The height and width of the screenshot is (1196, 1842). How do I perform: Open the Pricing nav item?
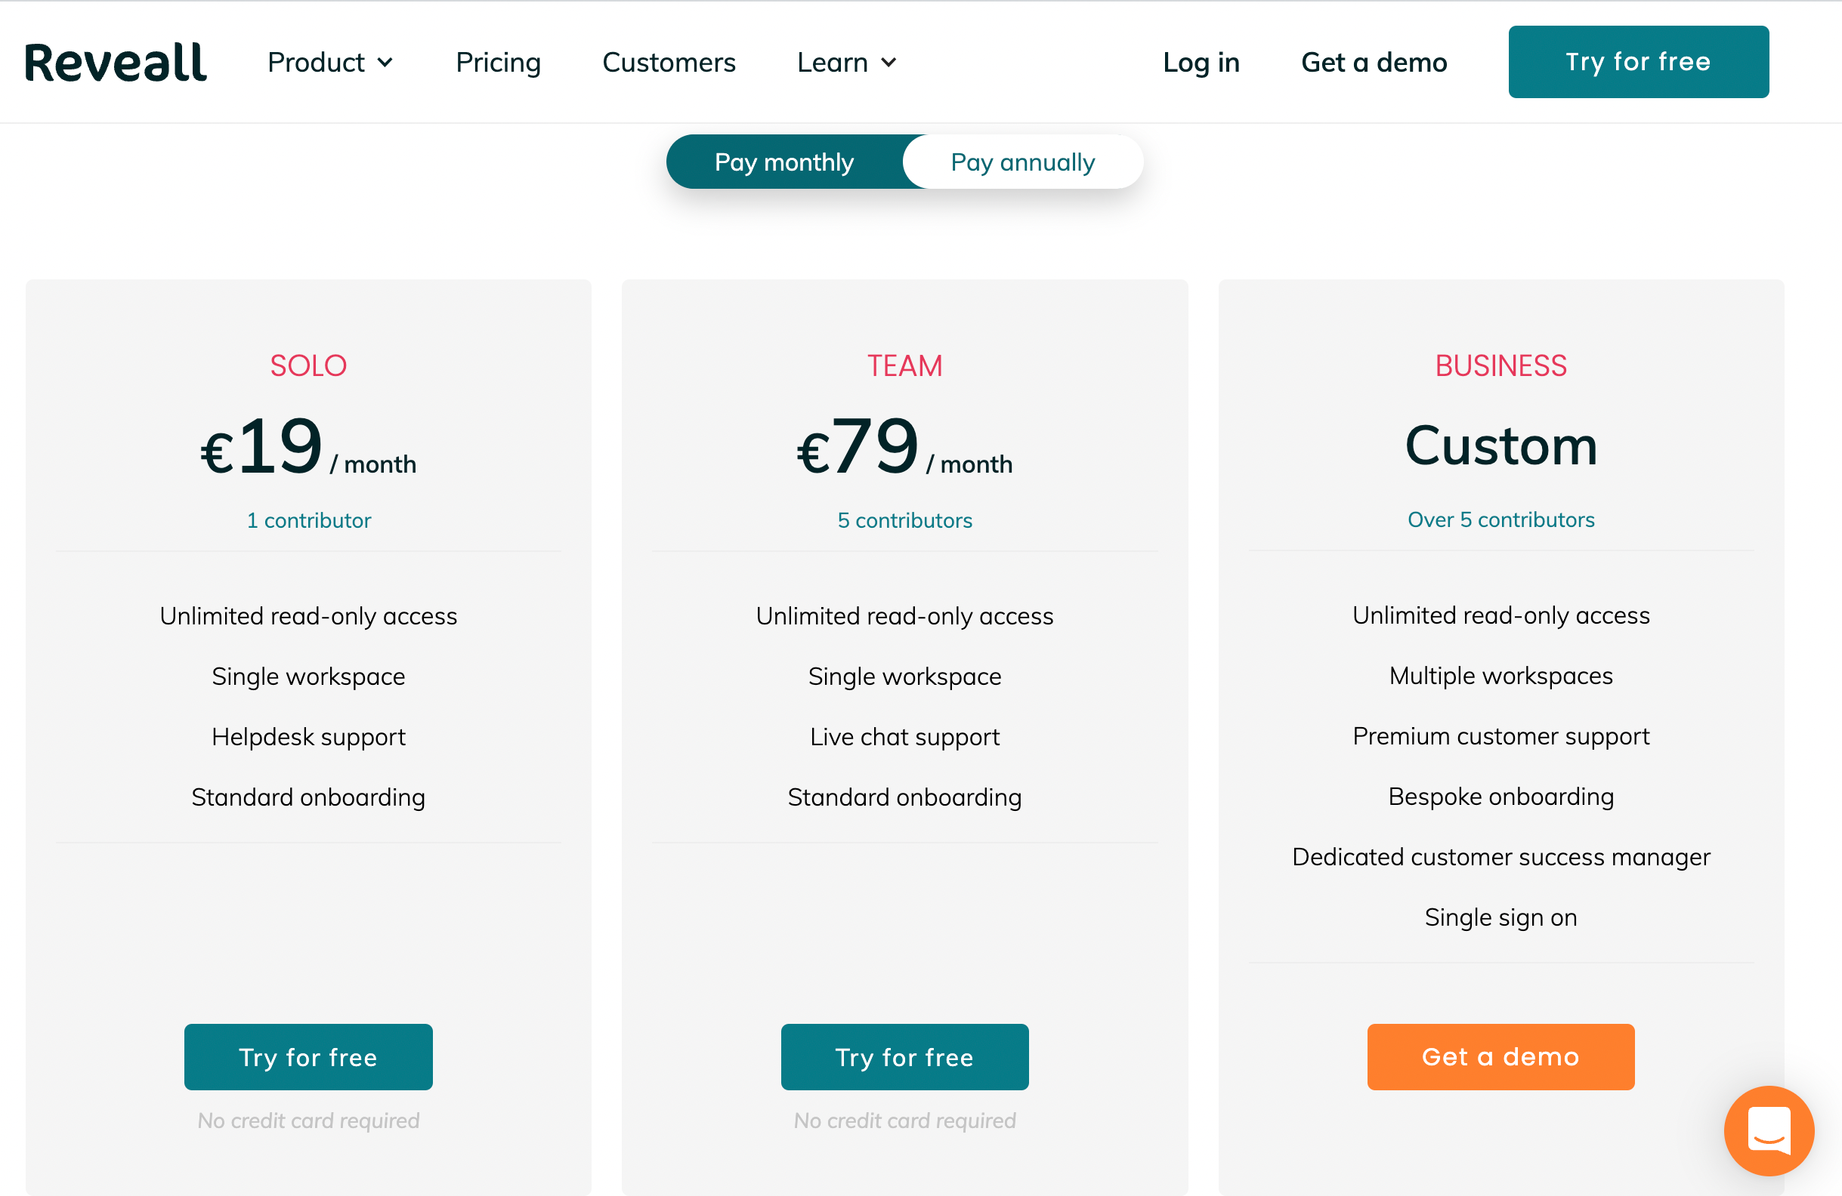(499, 62)
